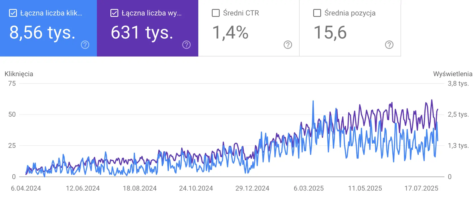Click the 12.06.2024 date label

click(x=83, y=188)
